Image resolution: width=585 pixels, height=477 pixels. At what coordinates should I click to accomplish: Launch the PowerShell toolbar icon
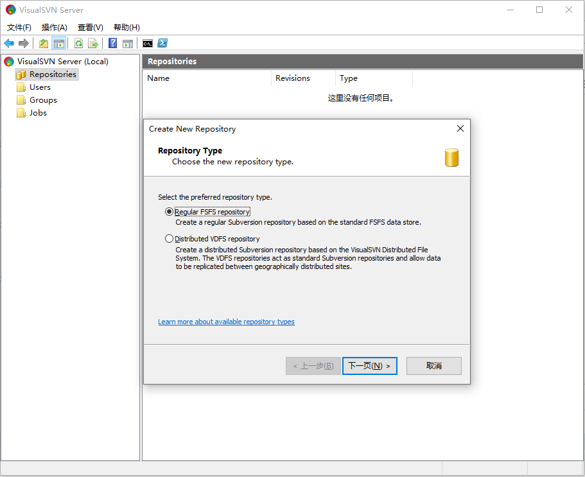coord(162,43)
